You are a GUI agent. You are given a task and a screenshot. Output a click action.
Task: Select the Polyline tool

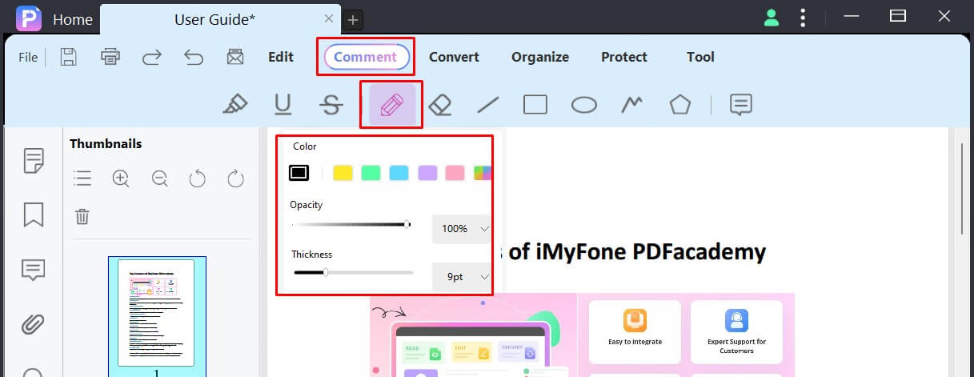[632, 104]
